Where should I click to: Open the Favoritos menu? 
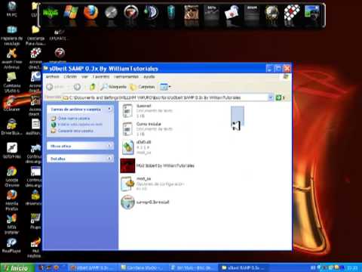pyautogui.click(x=101, y=76)
